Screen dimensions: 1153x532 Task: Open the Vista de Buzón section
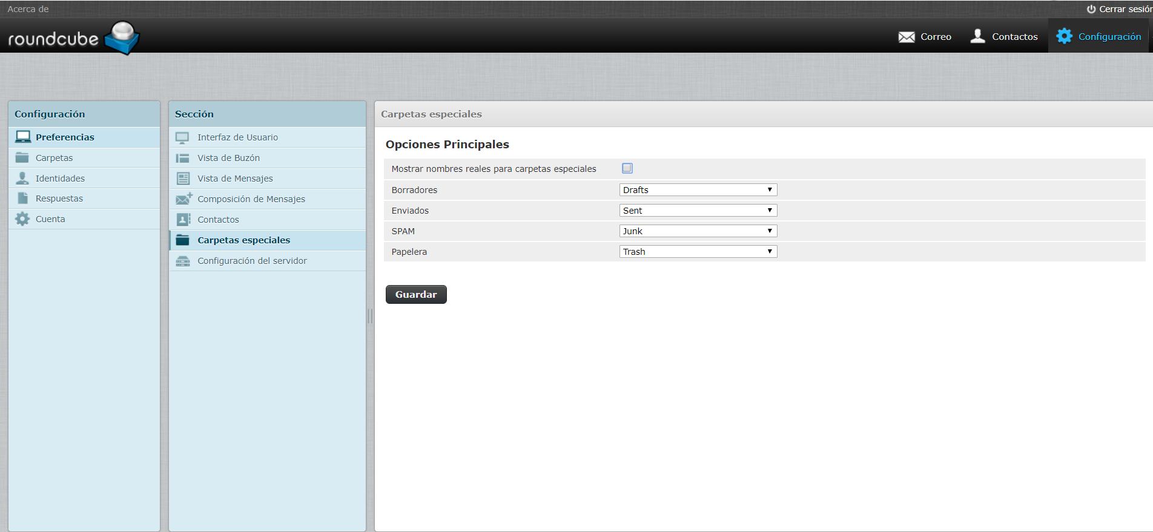228,158
